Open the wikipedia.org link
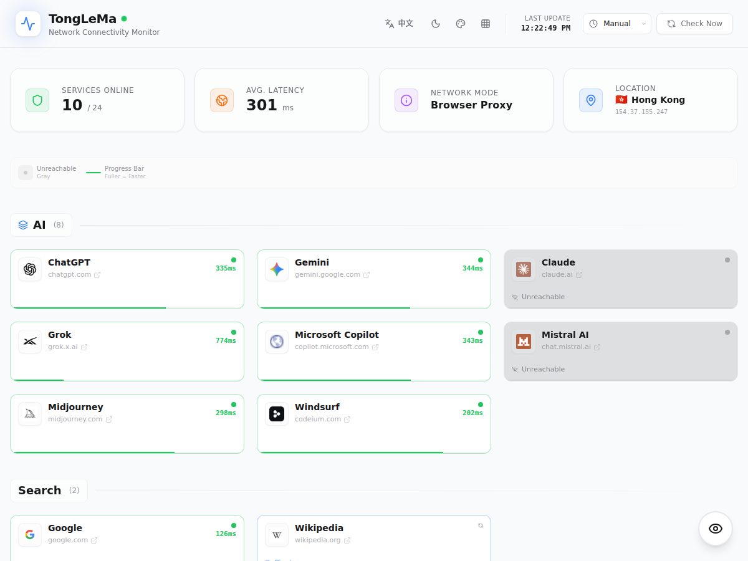The image size is (748, 561). pyautogui.click(x=323, y=540)
